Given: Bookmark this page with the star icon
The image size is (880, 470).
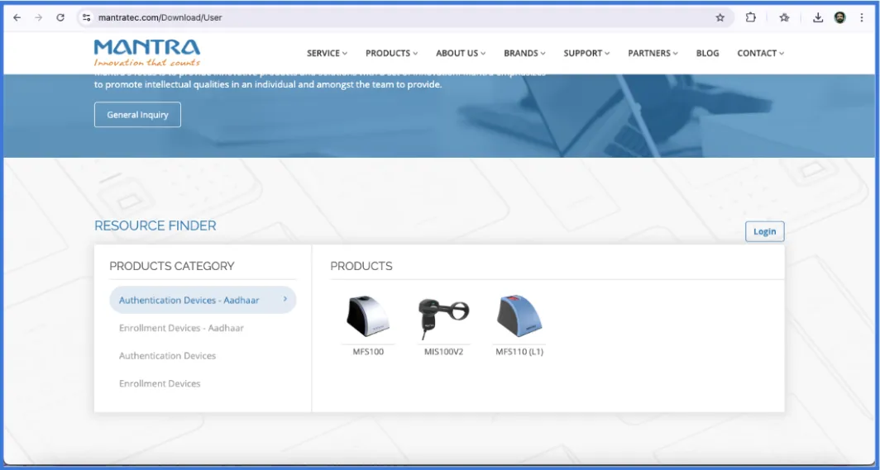Looking at the screenshot, I should [x=720, y=18].
